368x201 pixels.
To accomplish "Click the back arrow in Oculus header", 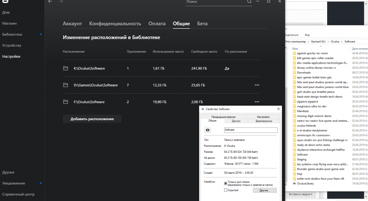I will [50, 2].
